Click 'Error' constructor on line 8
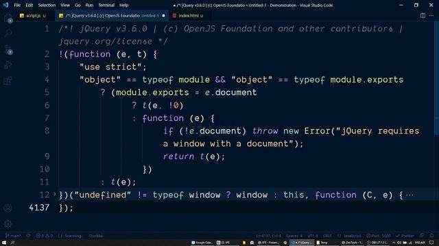The width and height of the screenshot is (439, 246). (317, 131)
